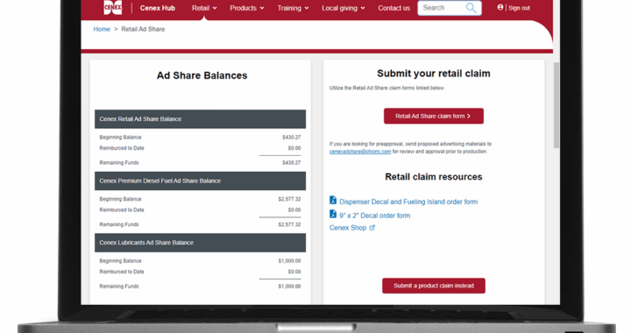Click the Retail claim resources heading

click(434, 176)
